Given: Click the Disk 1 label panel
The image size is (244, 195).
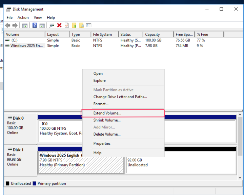Looking at the screenshot, I should [x=20, y=160].
